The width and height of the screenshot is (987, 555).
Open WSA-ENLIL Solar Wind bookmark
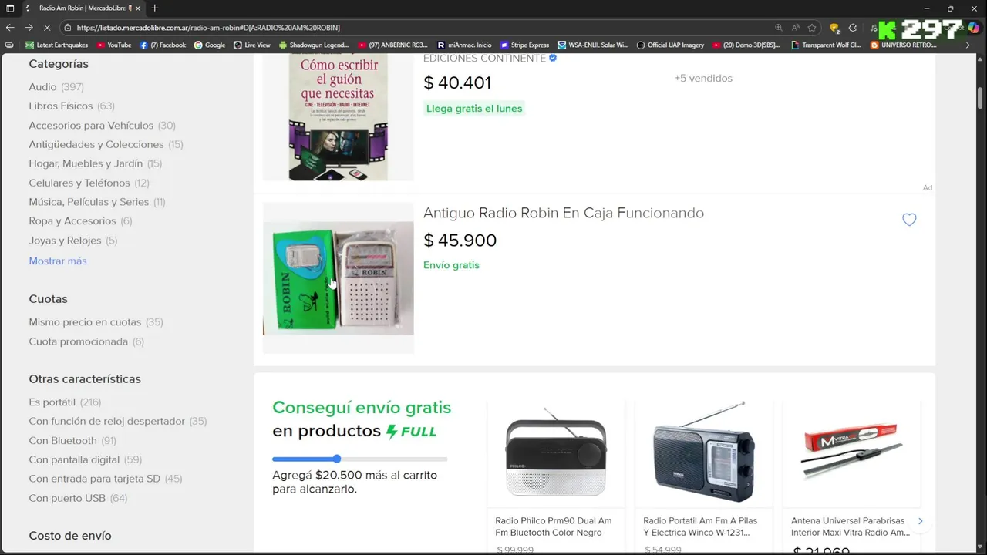(593, 45)
